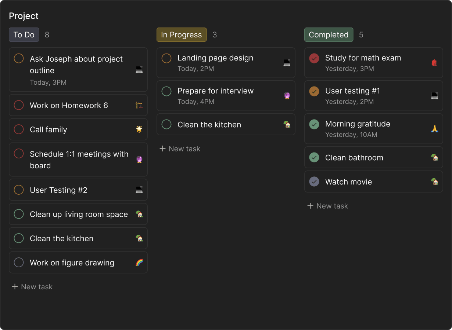Tick the User Testing #2 circle
Image resolution: width=452 pixels, height=330 pixels.
click(x=19, y=190)
